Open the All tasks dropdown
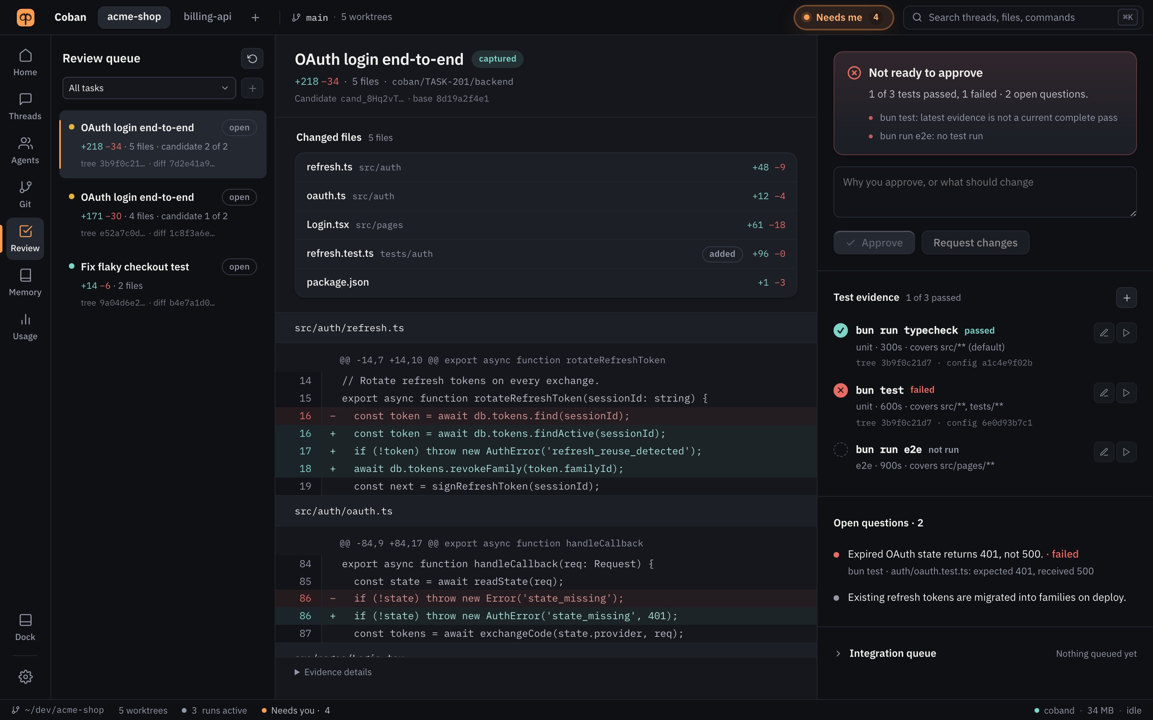Screen dimensions: 1153x720 pos(149,88)
